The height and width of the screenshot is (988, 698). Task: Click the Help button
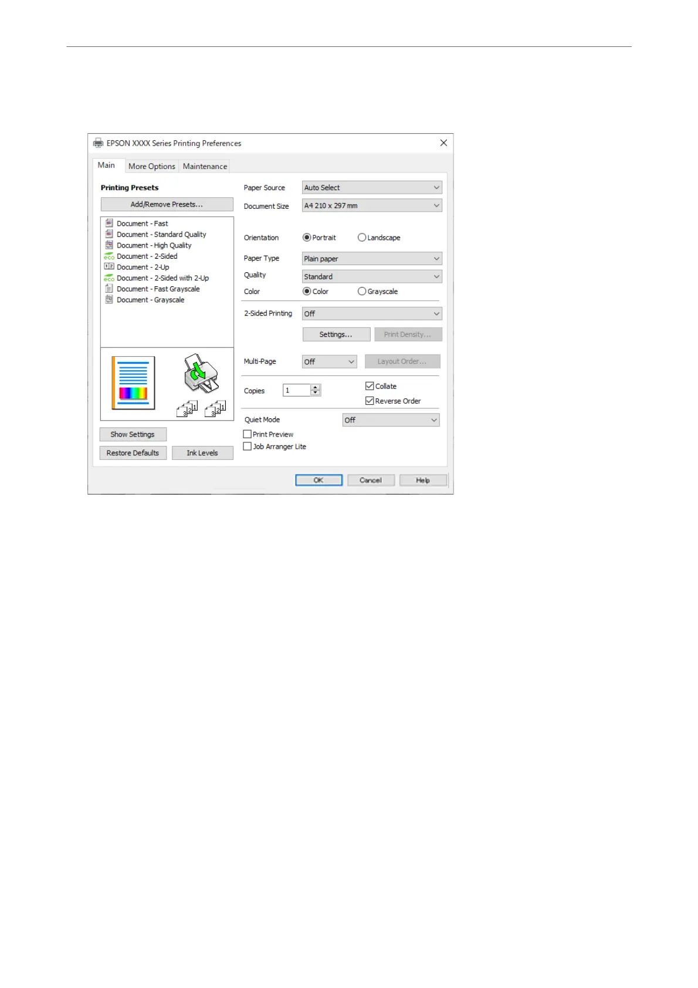[x=423, y=480]
